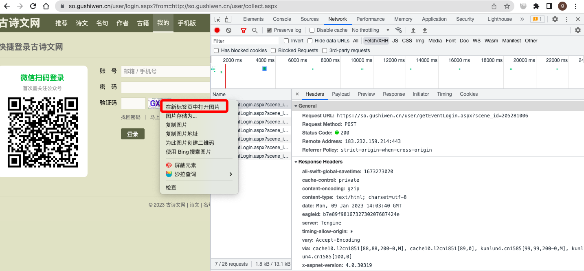Open Network panel settings gear
584x271 pixels.
click(x=578, y=30)
